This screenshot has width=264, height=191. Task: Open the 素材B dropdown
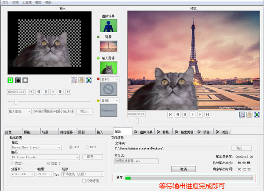tap(110, 79)
